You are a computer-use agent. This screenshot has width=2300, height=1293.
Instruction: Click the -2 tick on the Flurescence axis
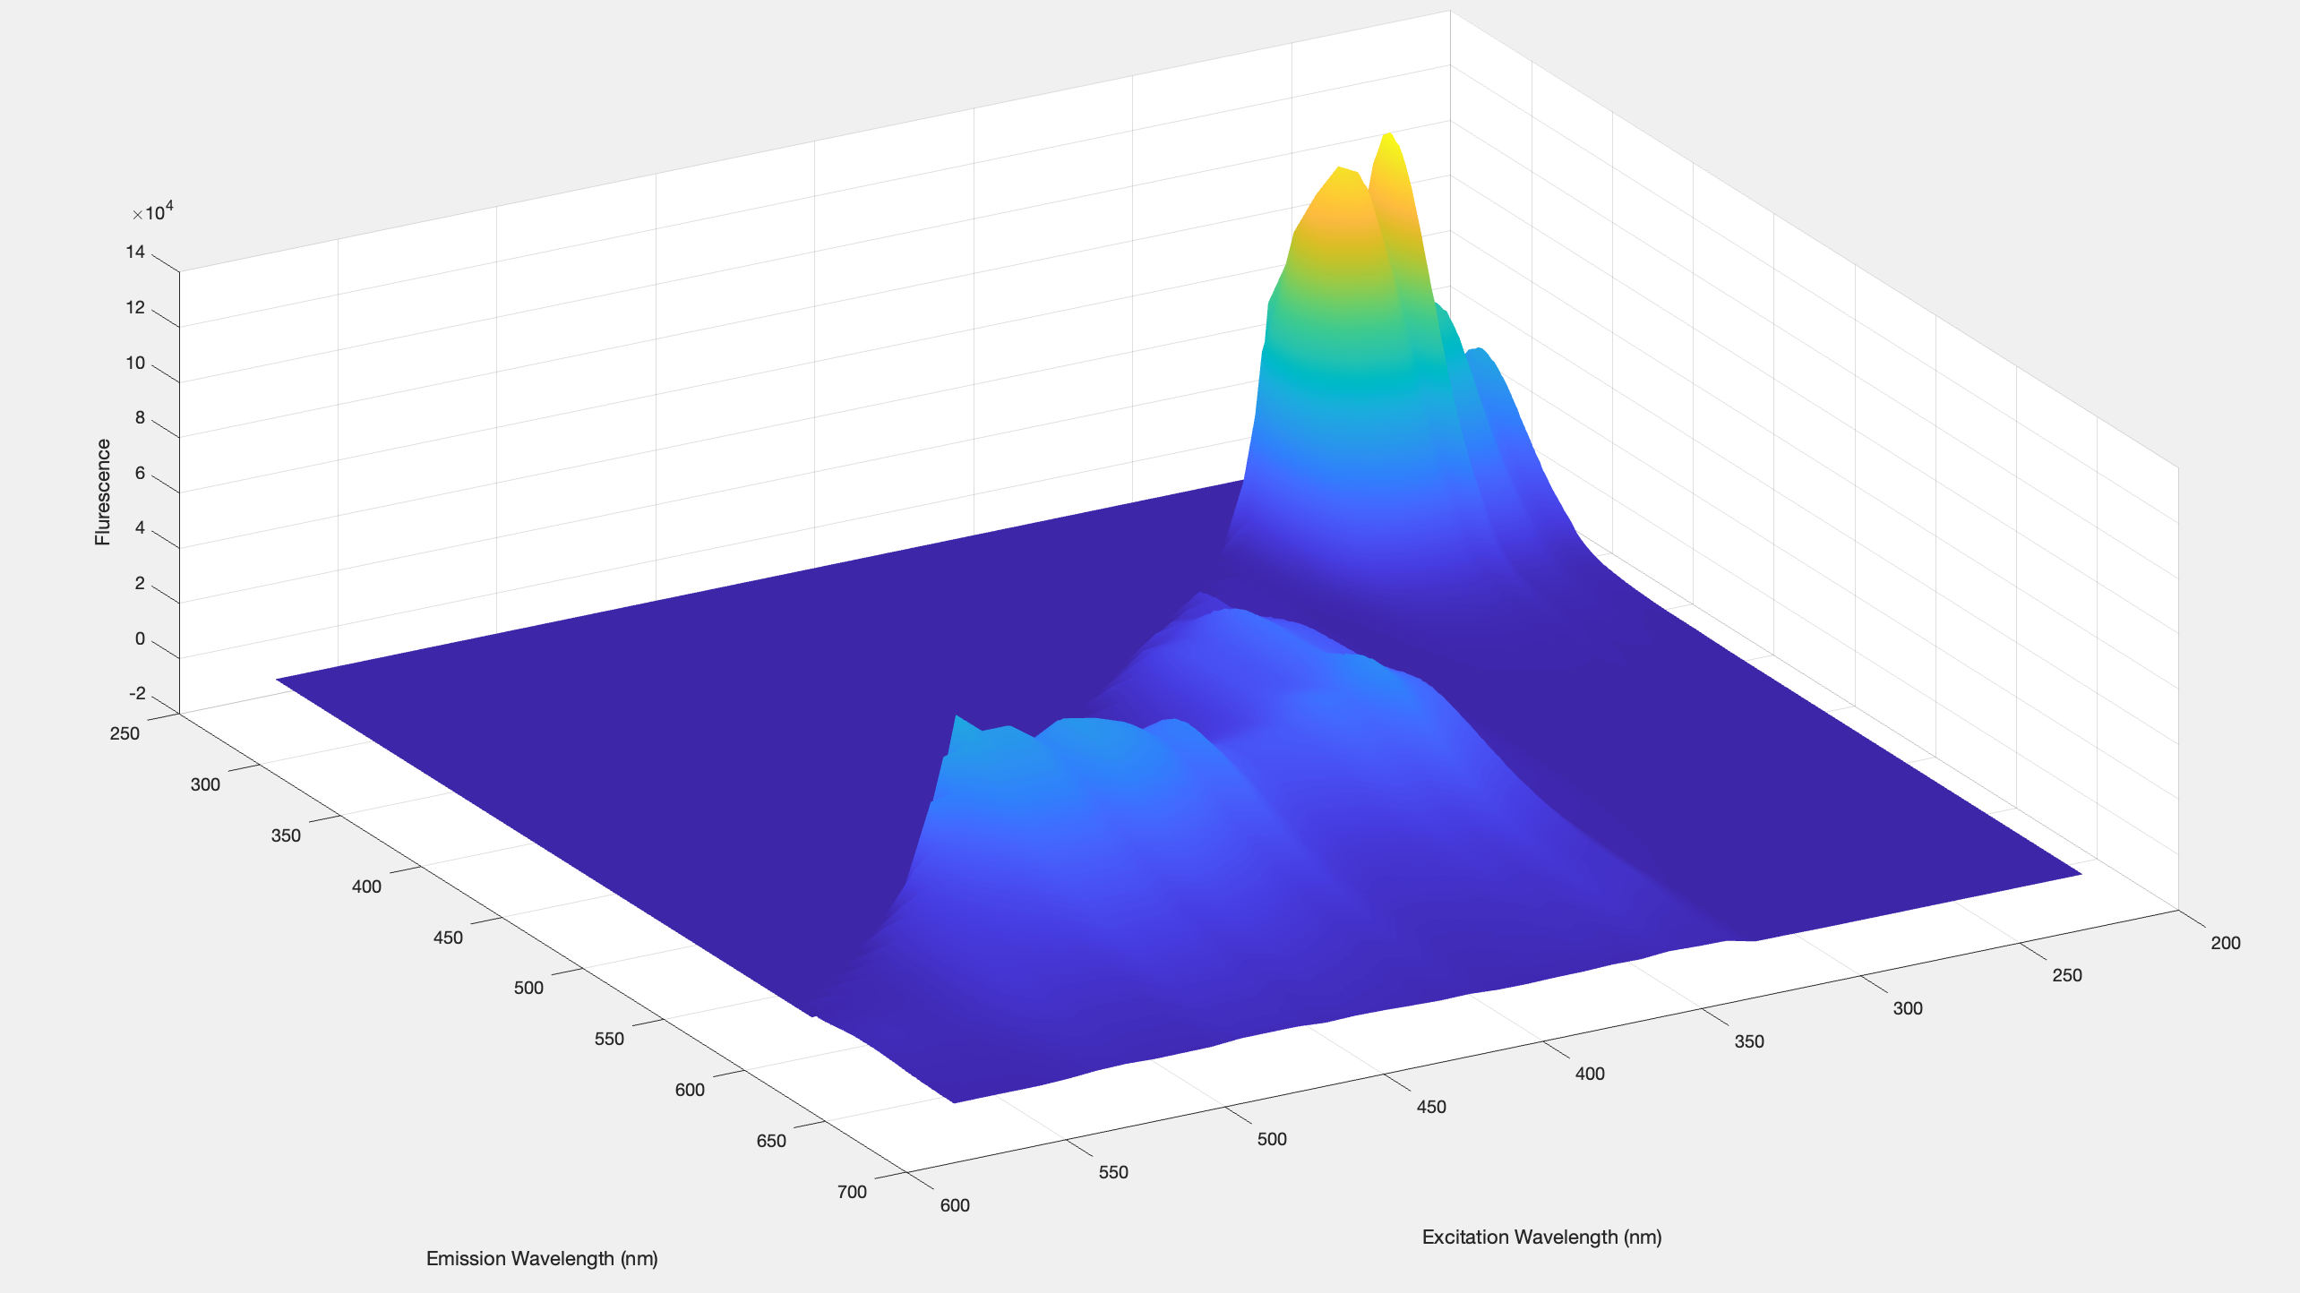[137, 694]
